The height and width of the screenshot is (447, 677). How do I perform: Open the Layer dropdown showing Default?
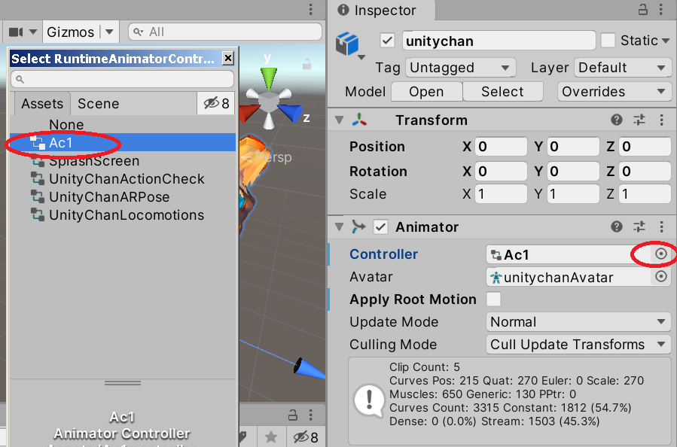click(x=623, y=68)
